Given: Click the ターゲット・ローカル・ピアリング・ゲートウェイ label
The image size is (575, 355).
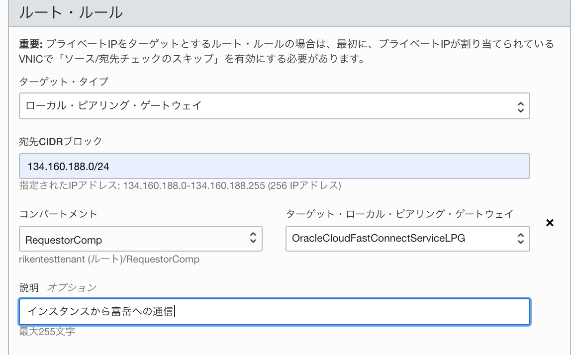Looking at the screenshot, I should pyautogui.click(x=400, y=214).
